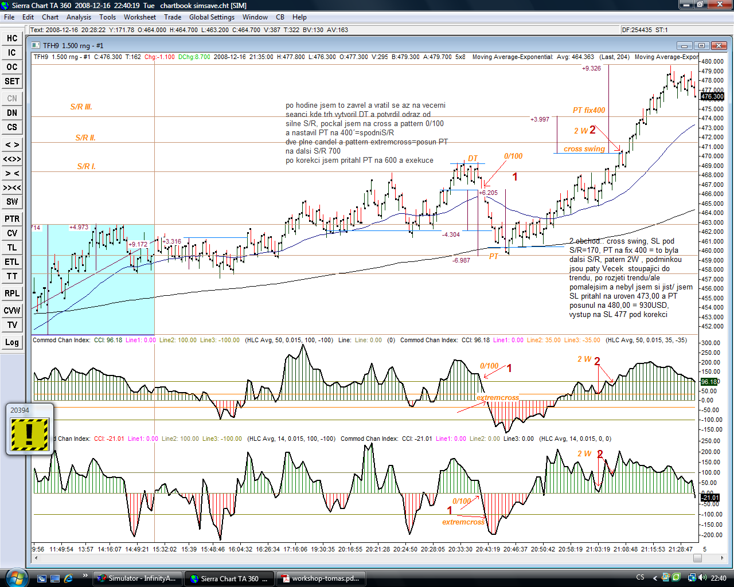
Task: Click the '>><<' compress more button
Action: (x=12, y=187)
